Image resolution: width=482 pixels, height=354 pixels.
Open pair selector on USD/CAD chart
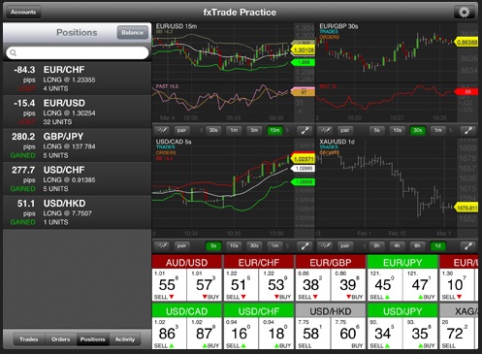pos(181,245)
